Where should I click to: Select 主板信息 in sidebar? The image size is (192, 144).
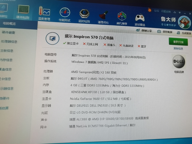click(x=7, y=51)
